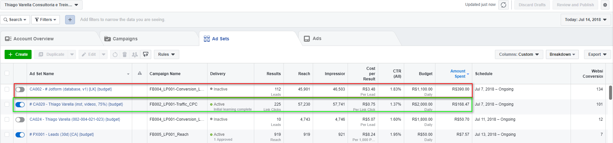
Task: Click the plus add-filter icon
Action: (70, 20)
